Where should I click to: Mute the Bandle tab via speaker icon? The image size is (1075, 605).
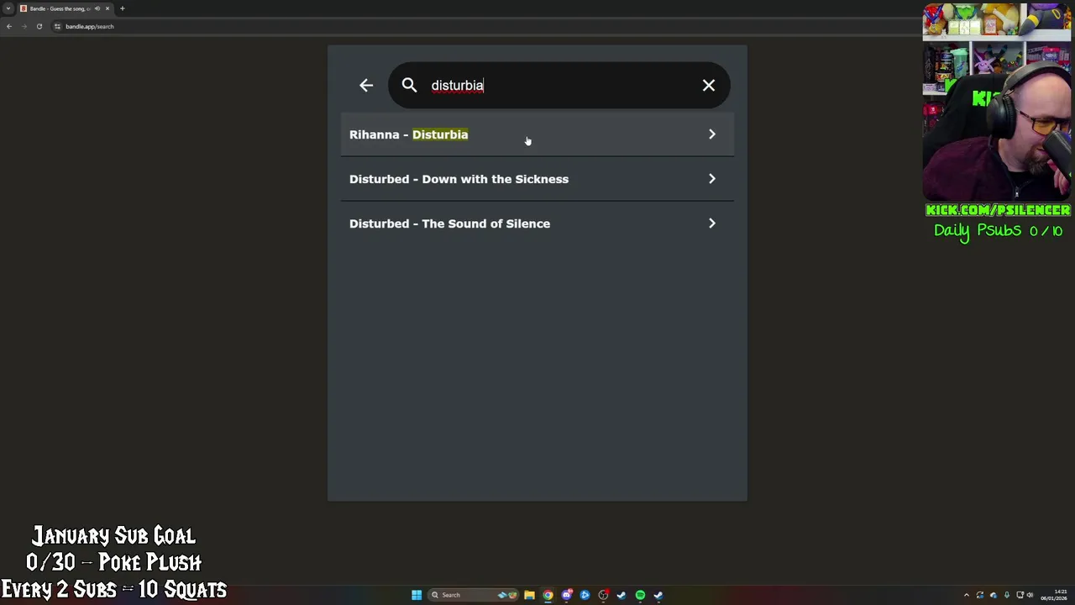[97, 8]
